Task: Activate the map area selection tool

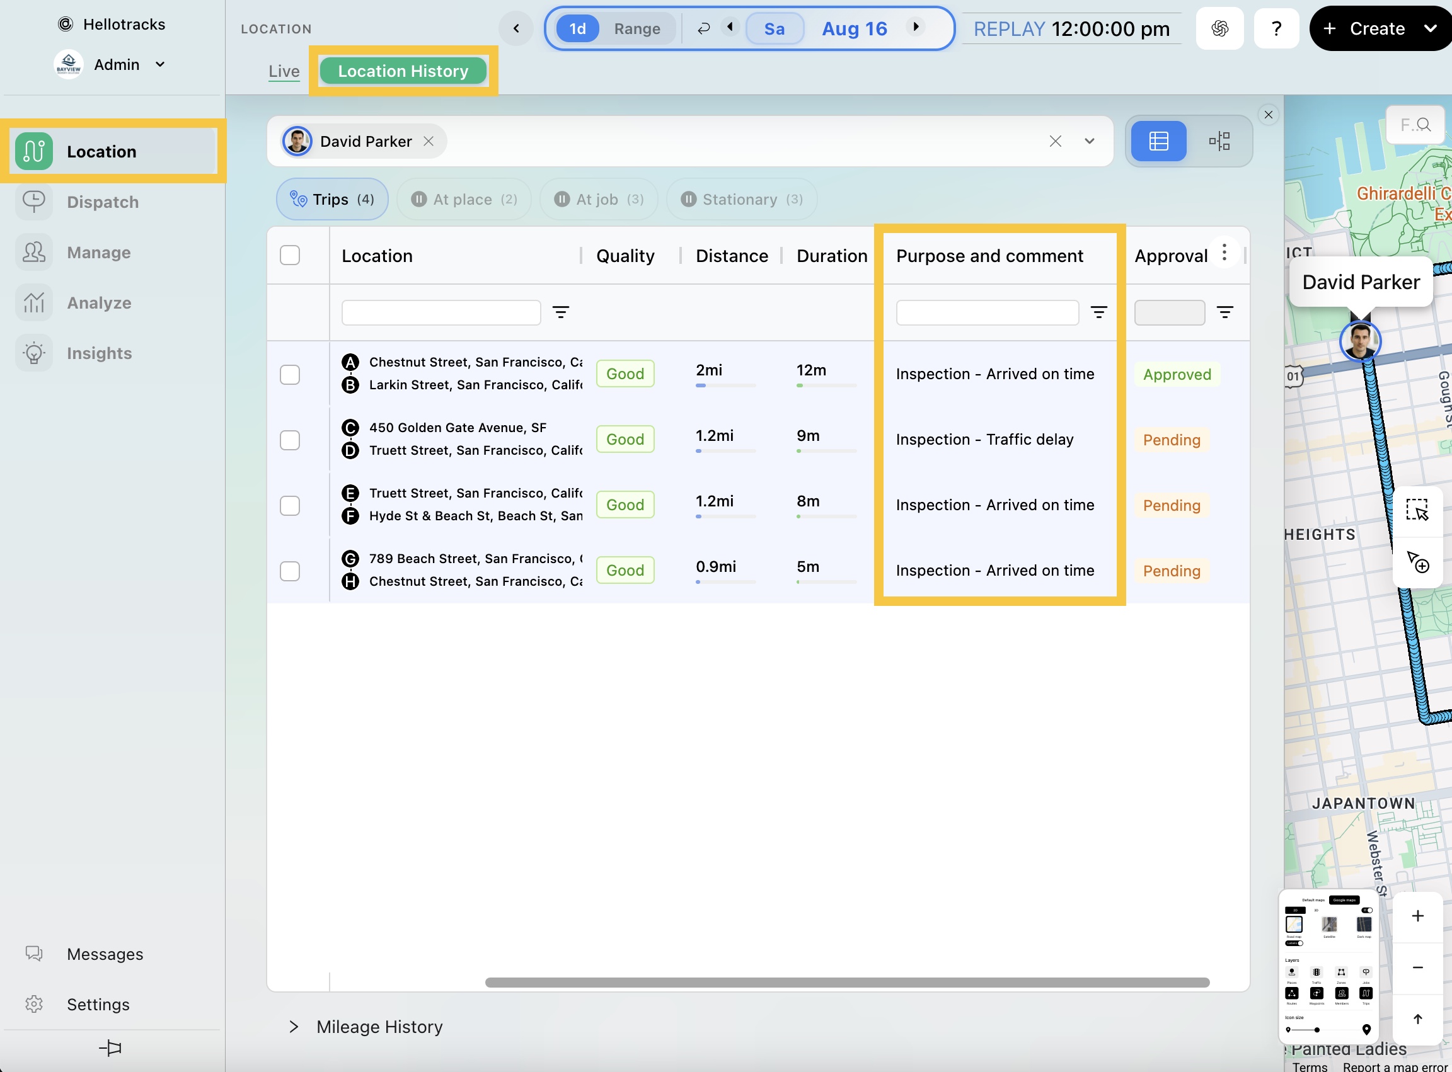Action: pyautogui.click(x=1416, y=510)
